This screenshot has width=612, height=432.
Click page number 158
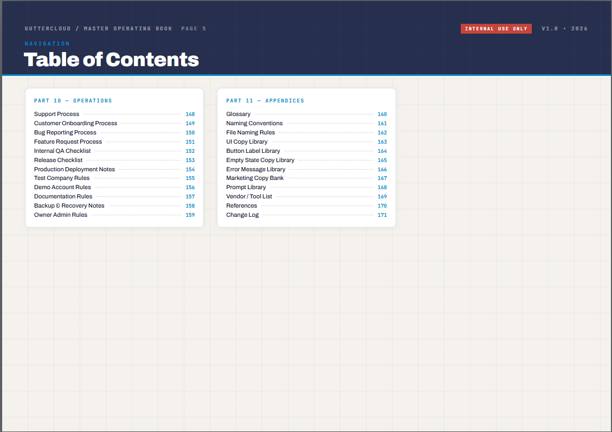190,205
